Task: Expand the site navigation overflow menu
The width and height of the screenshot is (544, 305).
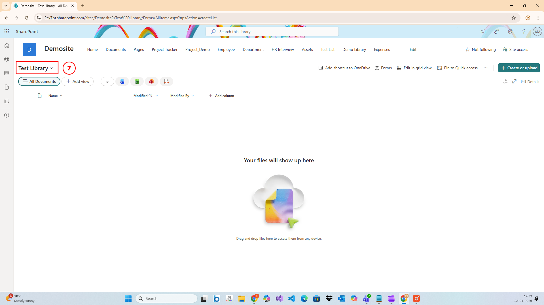Action: click(400, 49)
